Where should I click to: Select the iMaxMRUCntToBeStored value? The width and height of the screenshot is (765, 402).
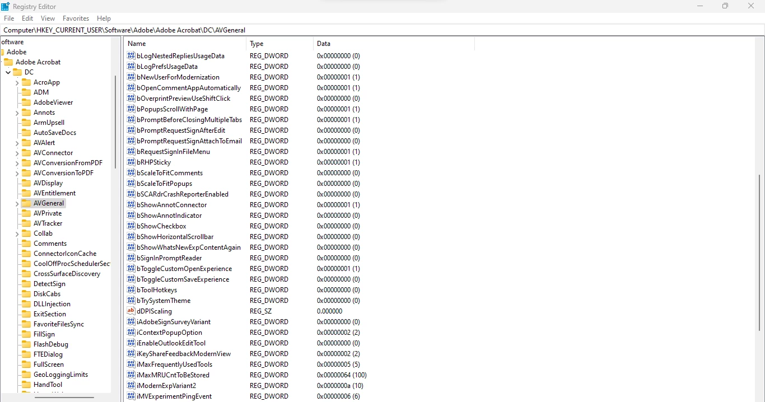click(173, 375)
